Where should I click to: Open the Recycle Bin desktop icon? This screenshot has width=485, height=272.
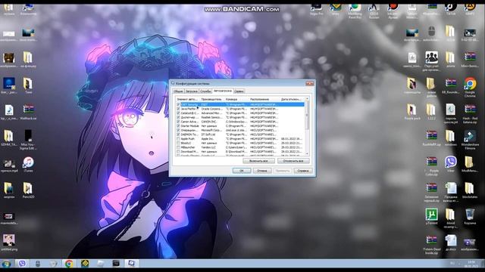pos(470,216)
